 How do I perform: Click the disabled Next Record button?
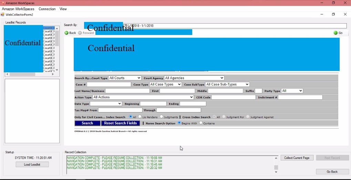tap(332, 158)
